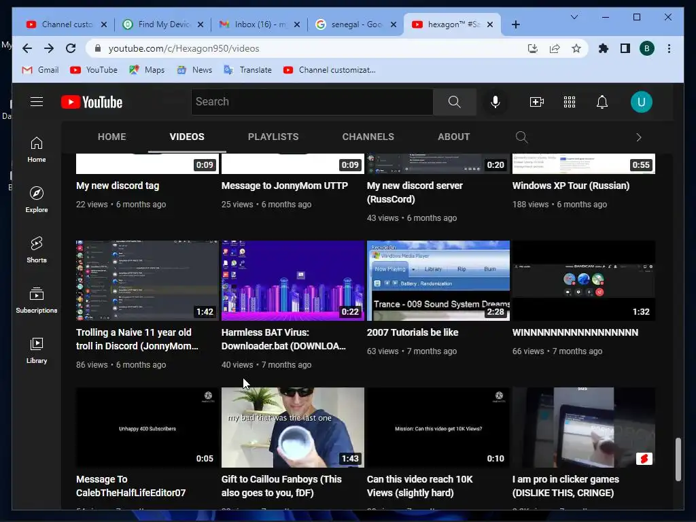This screenshot has width=696, height=522.
Task: Close the senegal Google tab
Action: (394, 24)
